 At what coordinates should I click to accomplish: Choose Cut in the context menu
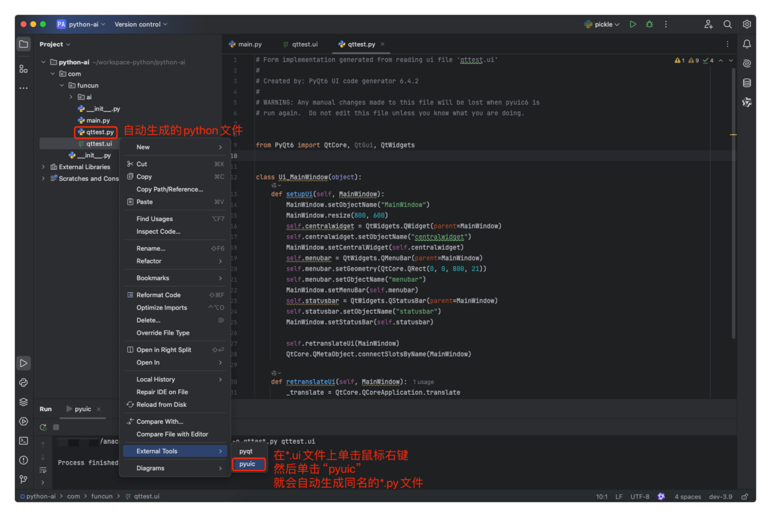(x=175, y=164)
